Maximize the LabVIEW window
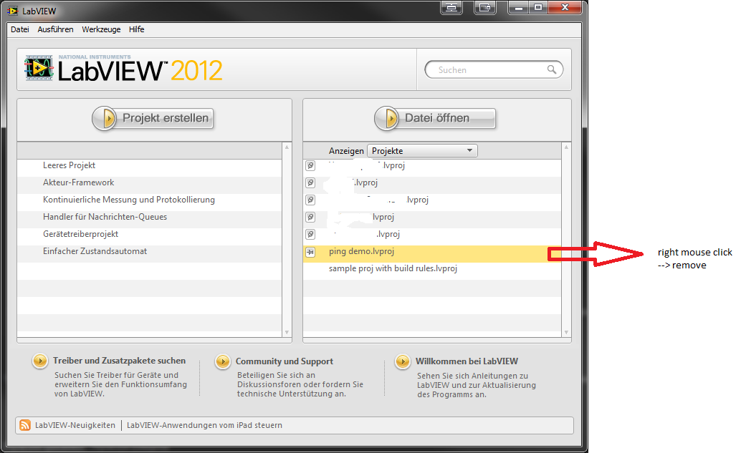 pos(538,8)
